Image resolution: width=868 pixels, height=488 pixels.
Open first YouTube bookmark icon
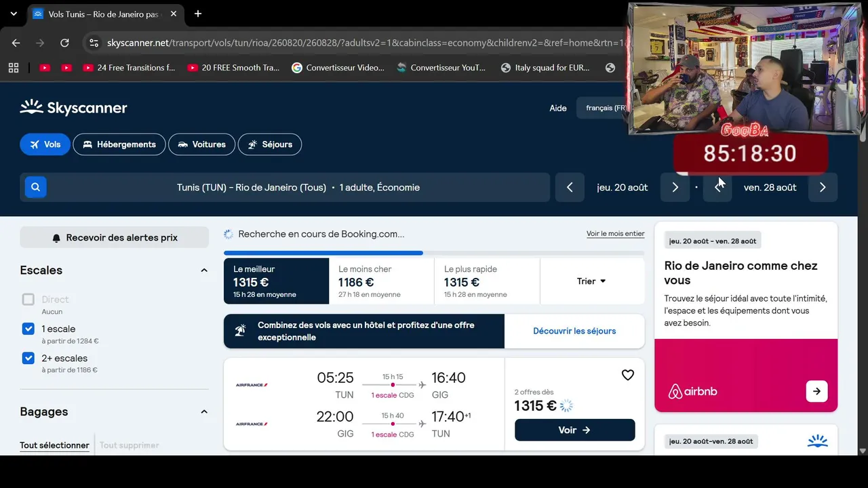[x=45, y=68]
